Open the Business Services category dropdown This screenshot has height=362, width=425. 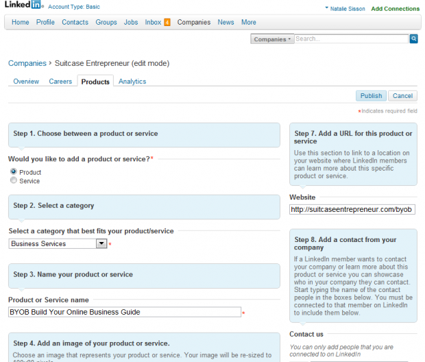tap(58, 243)
